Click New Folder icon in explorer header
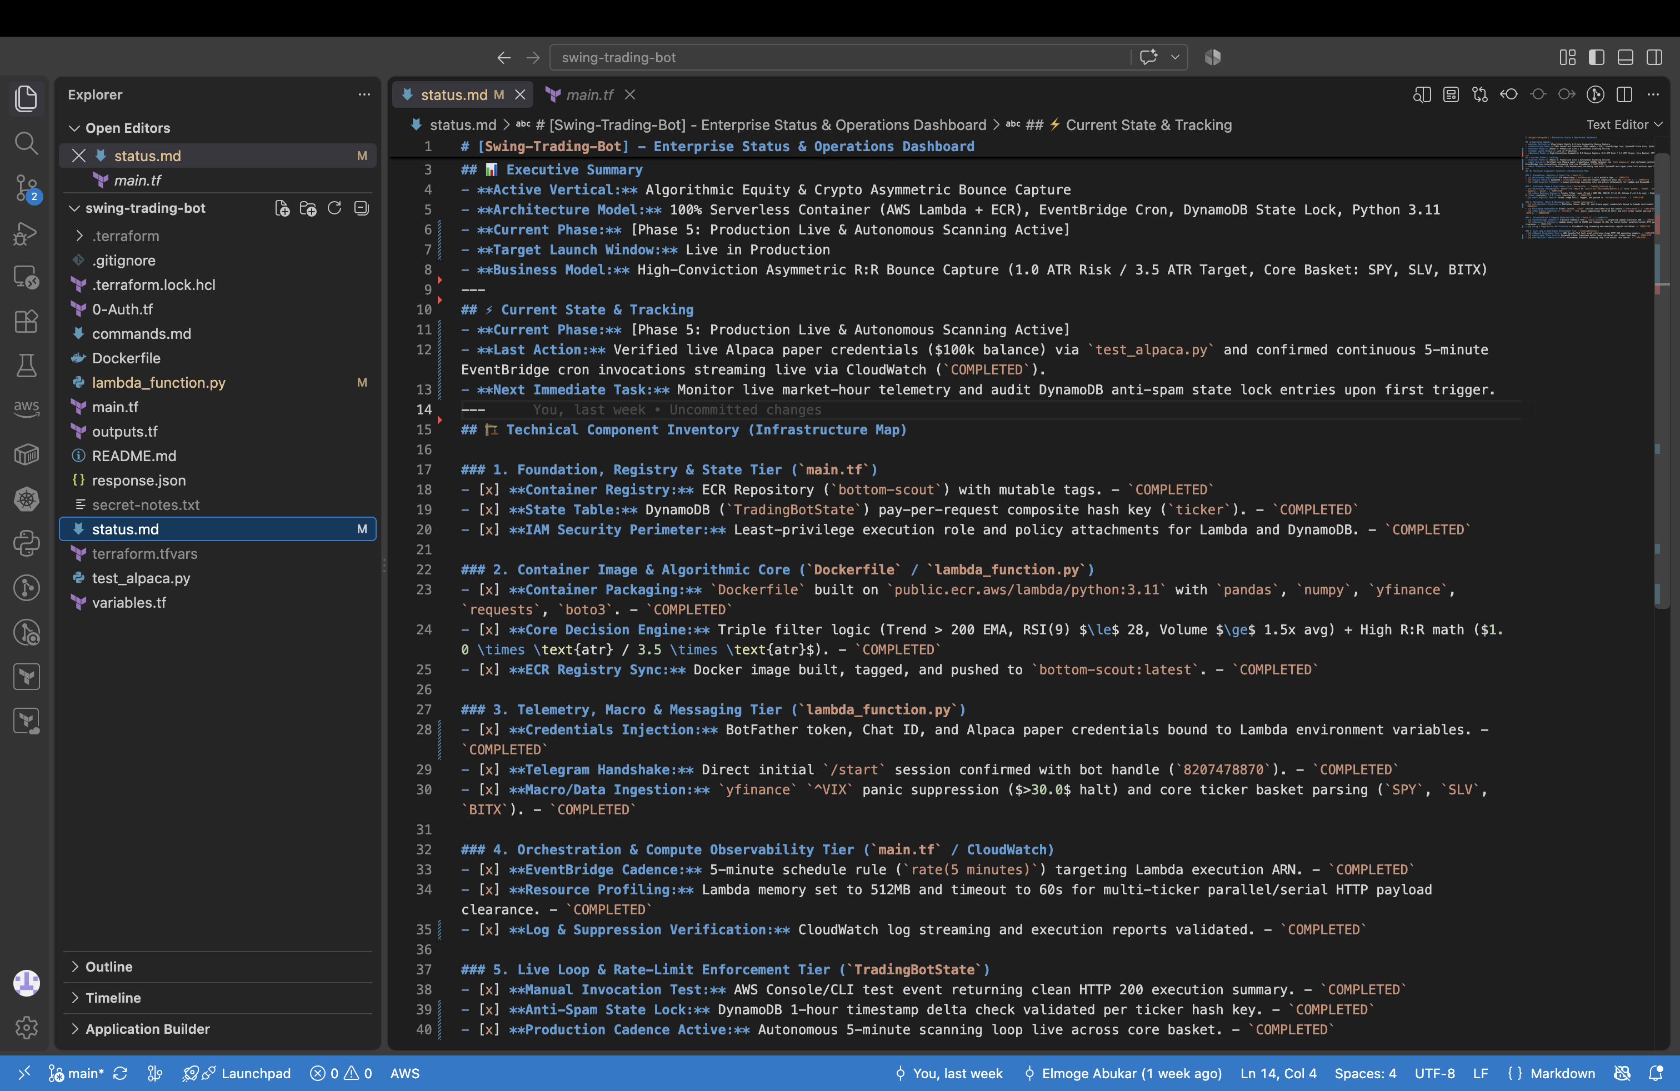This screenshot has width=1680, height=1091. pos(308,208)
